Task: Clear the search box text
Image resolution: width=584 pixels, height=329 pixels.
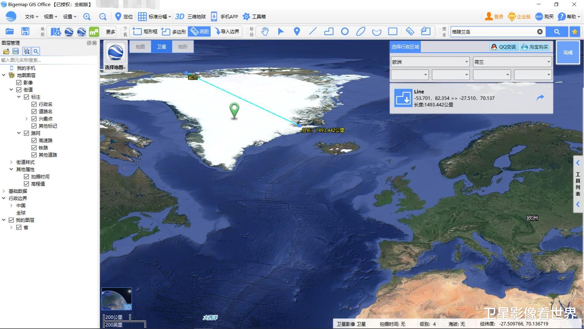Action: tap(540, 32)
